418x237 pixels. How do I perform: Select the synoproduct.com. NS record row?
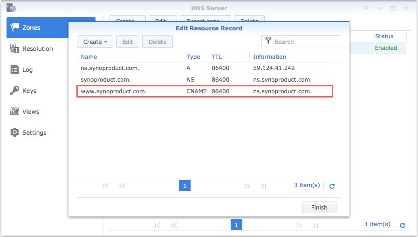[x=205, y=79]
